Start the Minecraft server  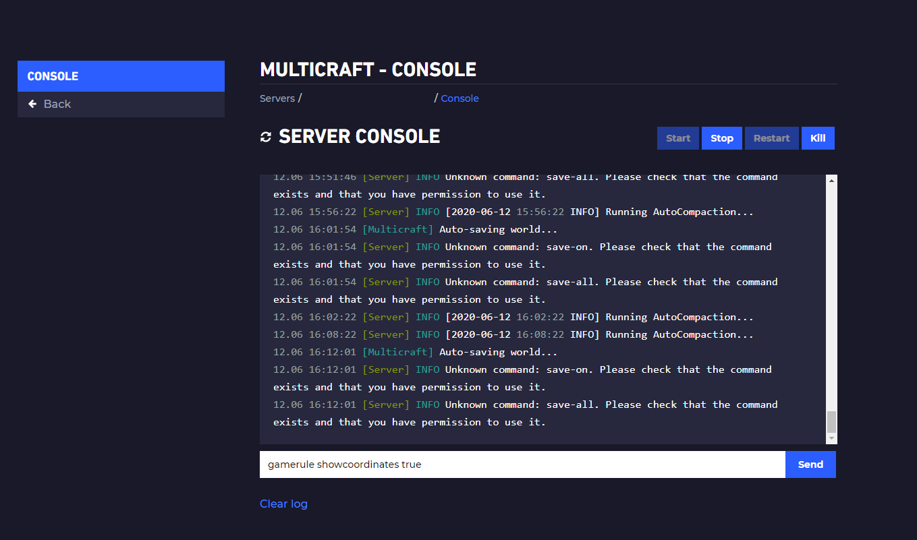(x=677, y=138)
